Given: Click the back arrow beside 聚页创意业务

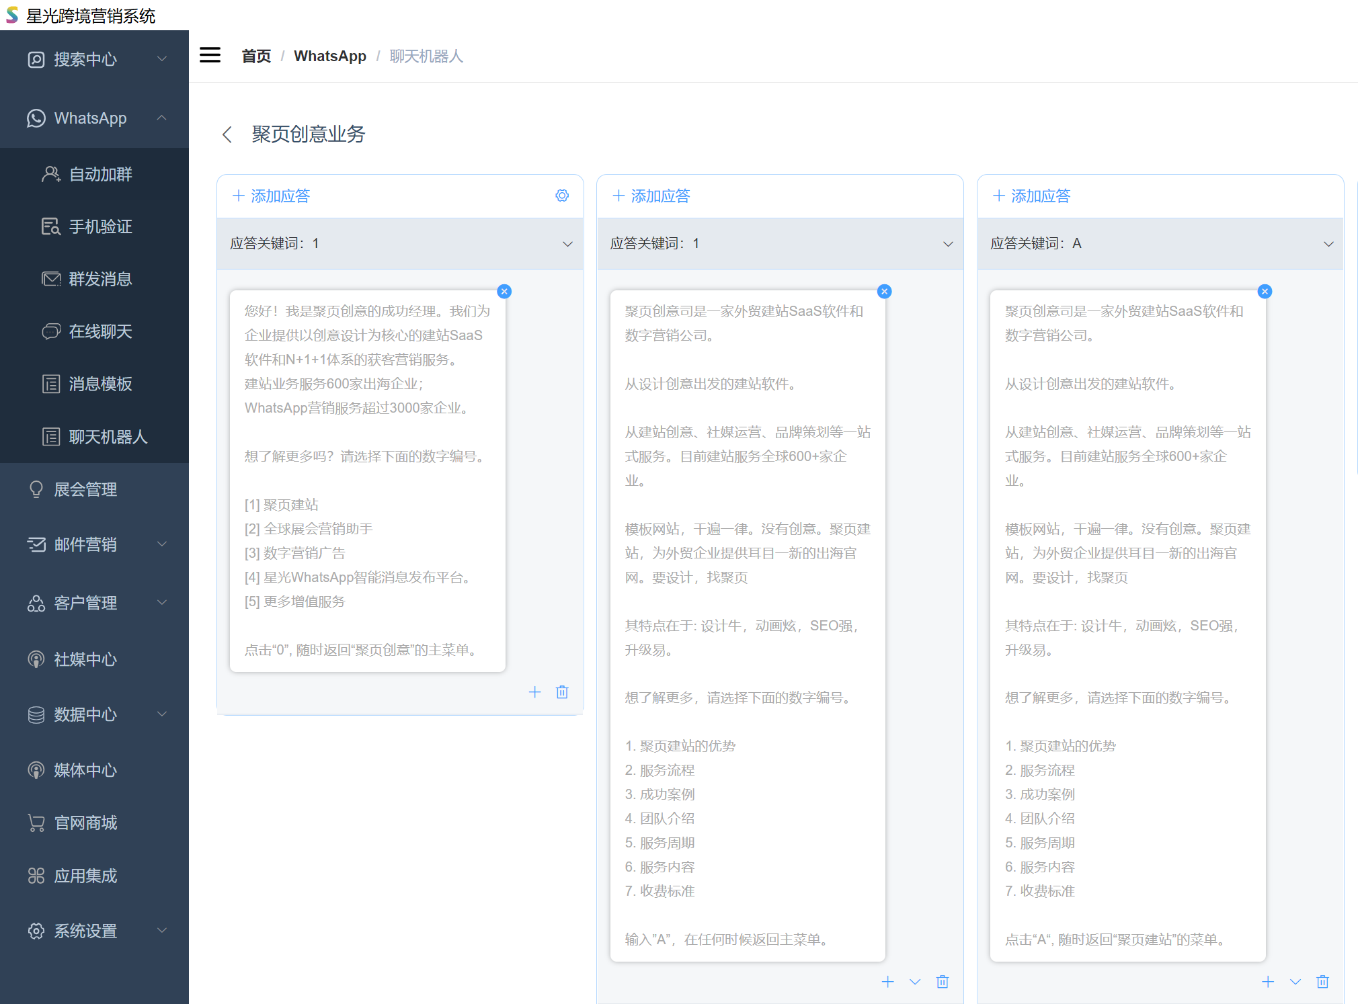Looking at the screenshot, I should pos(227,134).
